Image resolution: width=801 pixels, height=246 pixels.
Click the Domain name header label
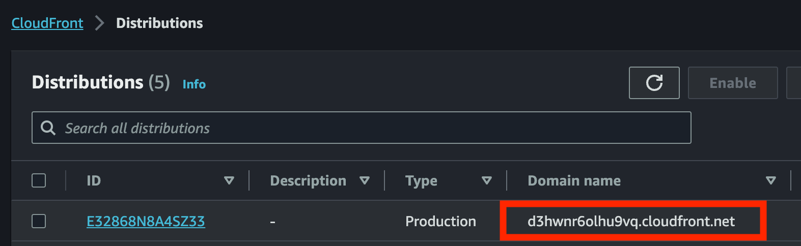click(x=574, y=181)
